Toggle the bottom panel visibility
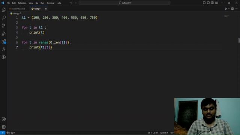240x135 pixels. 208,3
